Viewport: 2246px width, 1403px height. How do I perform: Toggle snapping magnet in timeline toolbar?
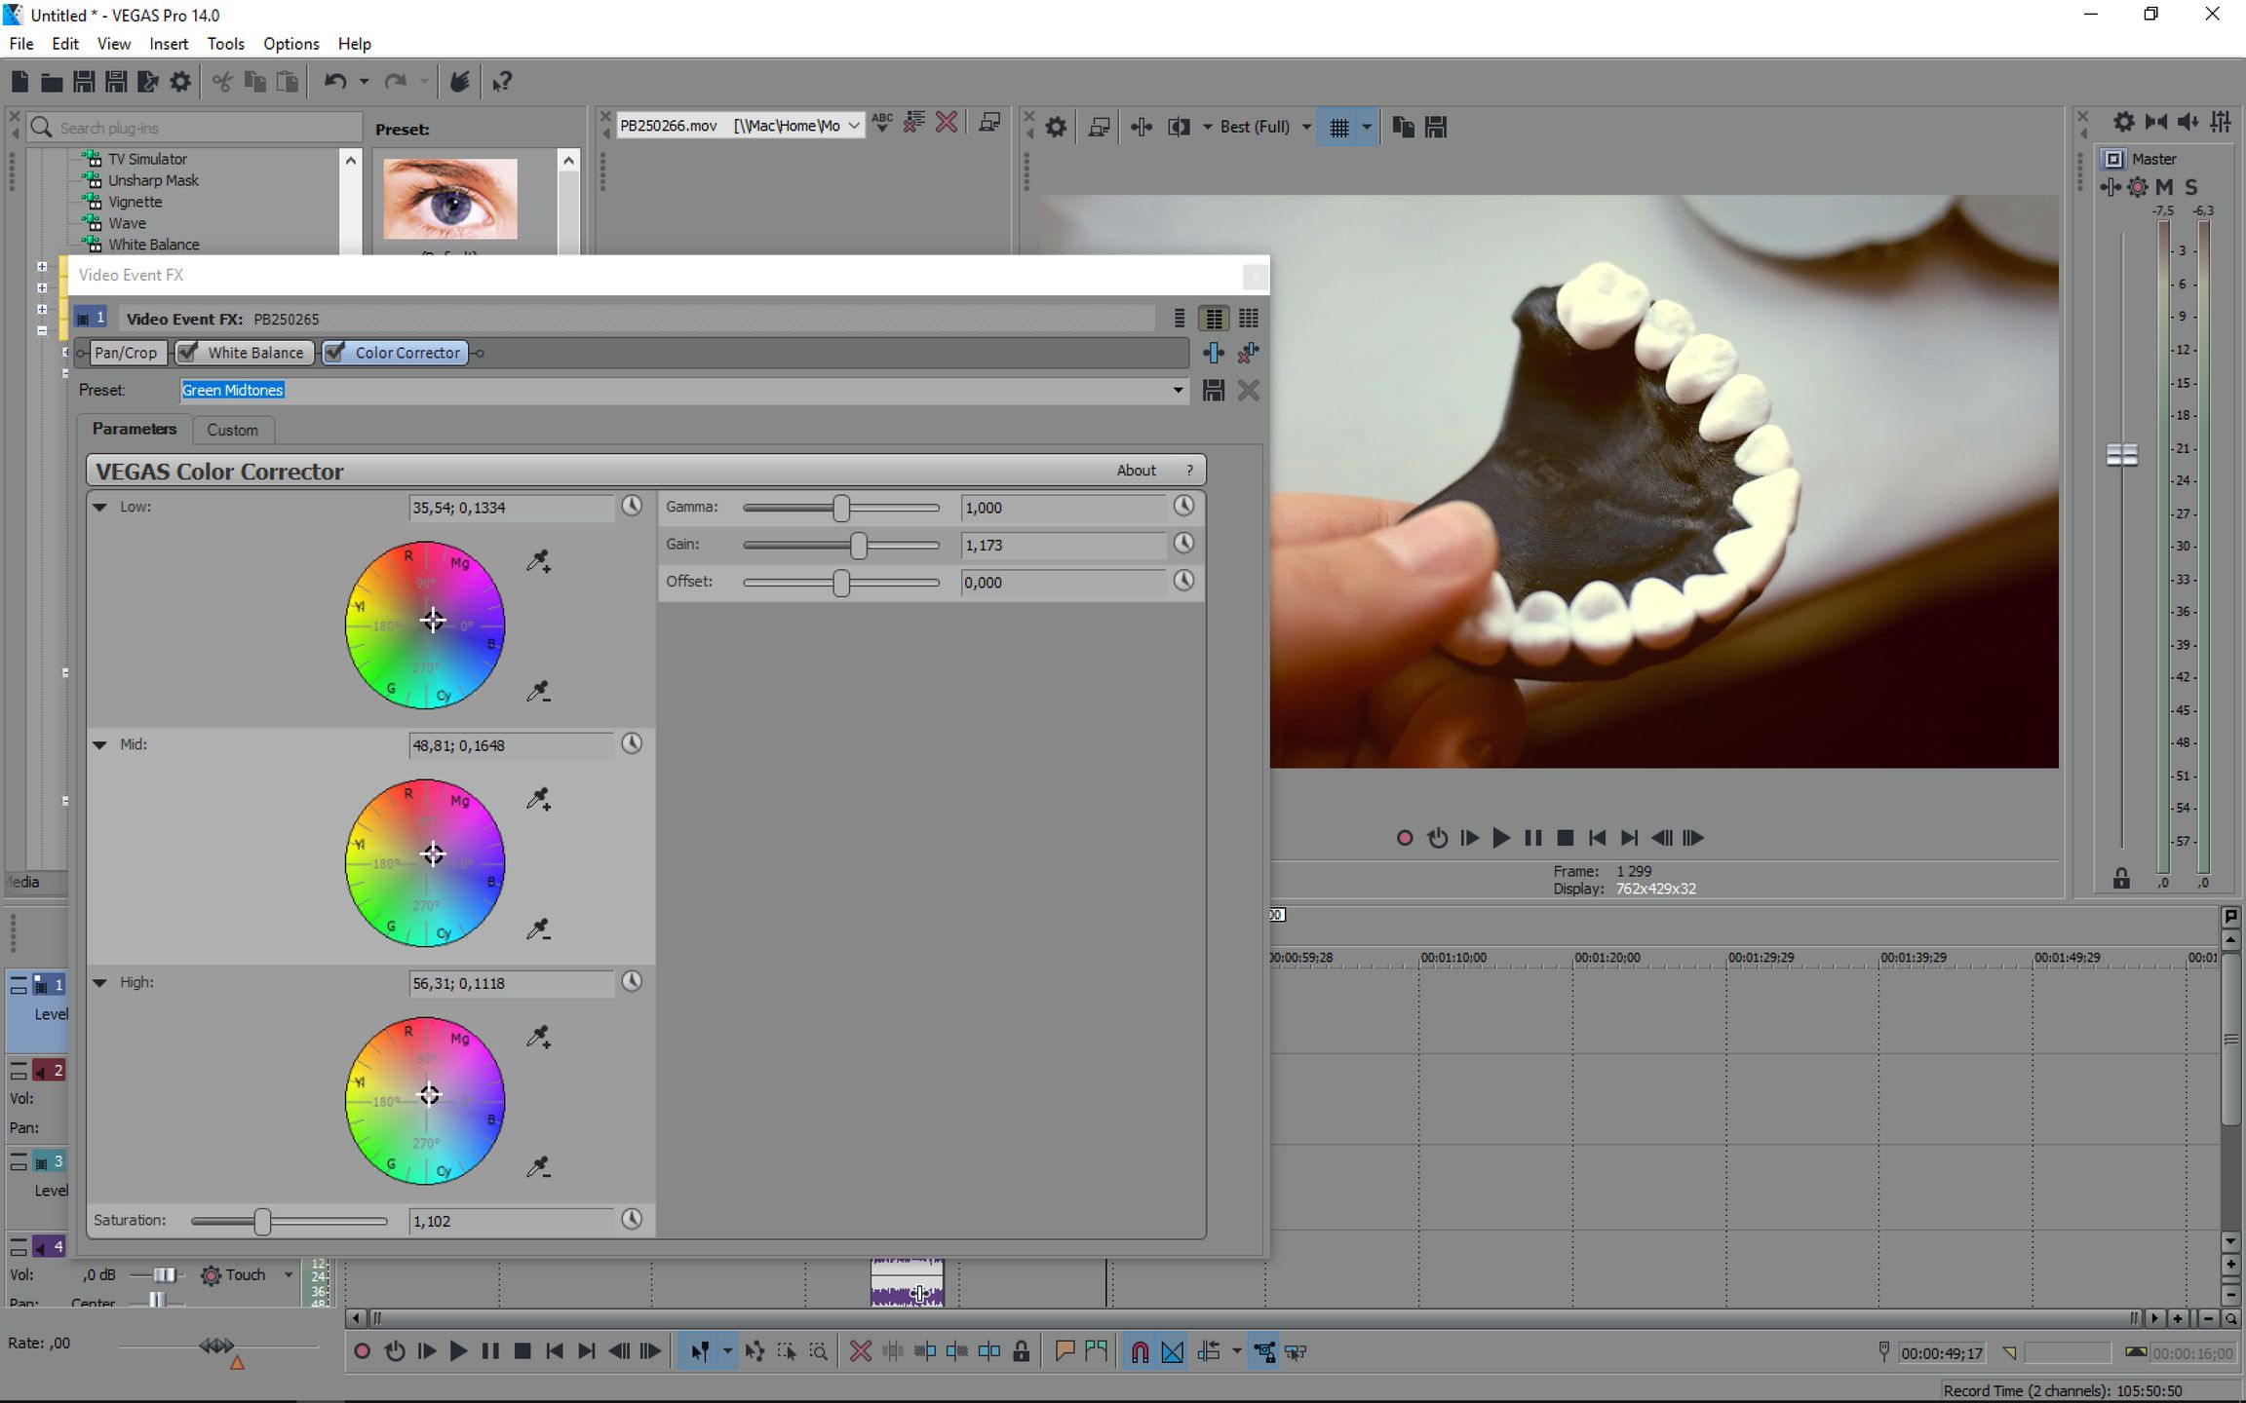coord(1139,1351)
